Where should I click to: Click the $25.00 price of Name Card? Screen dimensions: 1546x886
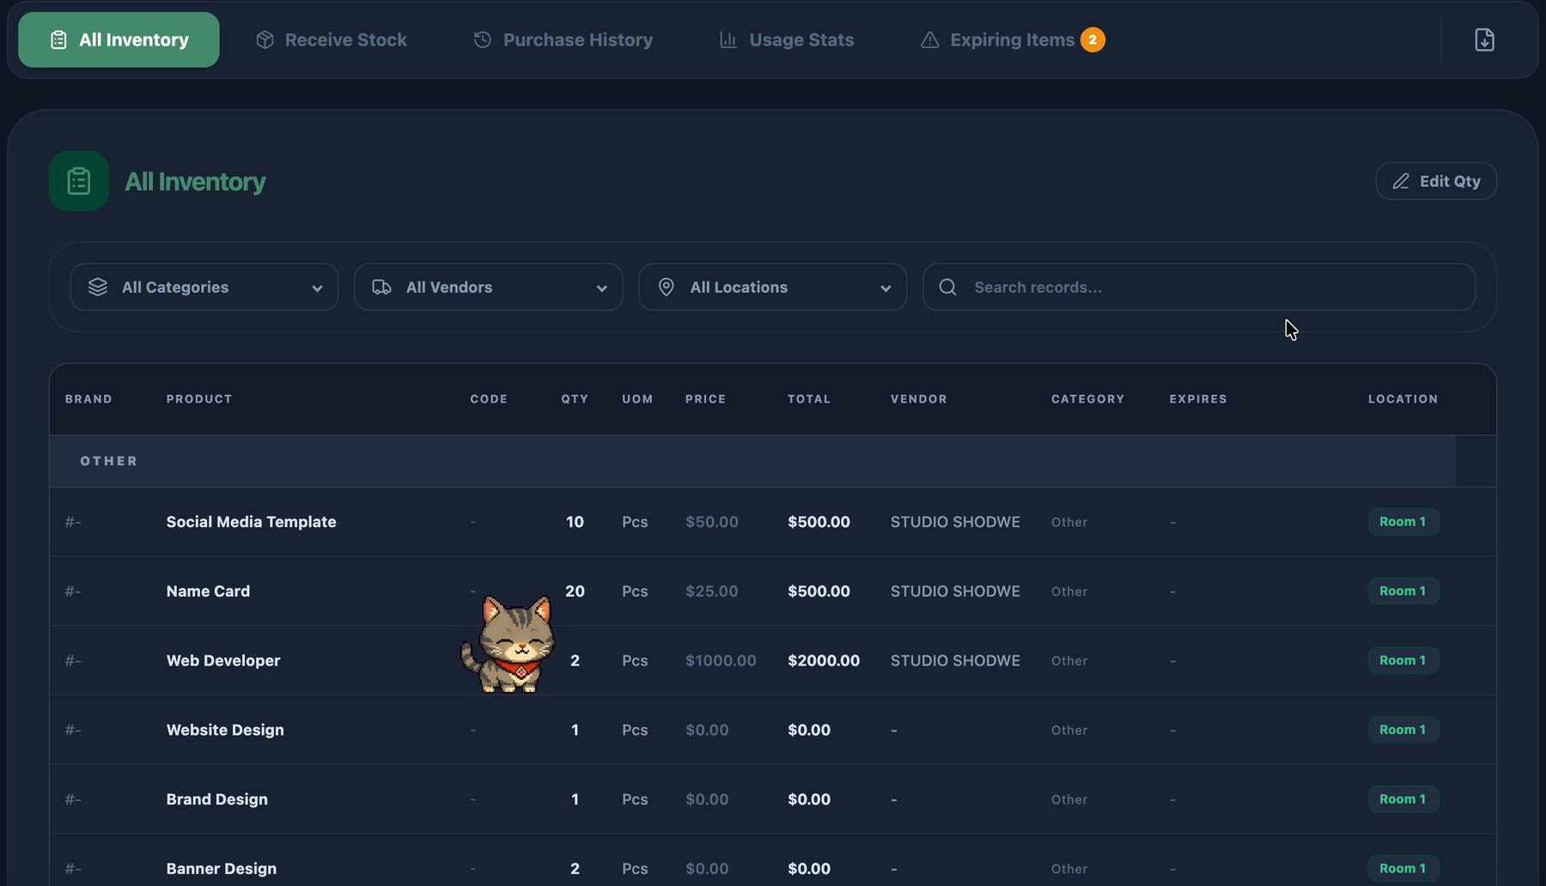[x=711, y=592]
